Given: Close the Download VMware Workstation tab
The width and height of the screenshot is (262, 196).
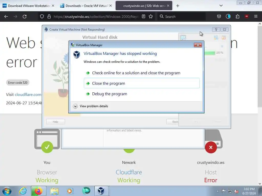Looking at the screenshot, I should click(x=53, y=6).
